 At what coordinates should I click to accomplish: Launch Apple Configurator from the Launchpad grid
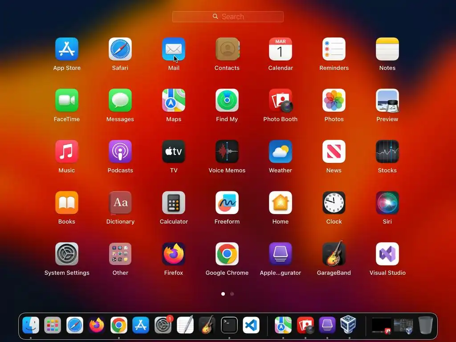[x=281, y=254]
